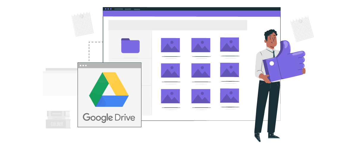The width and height of the screenshot is (357, 149).
Task: Choose the middle-row right image thumbnail
Action: (229, 70)
